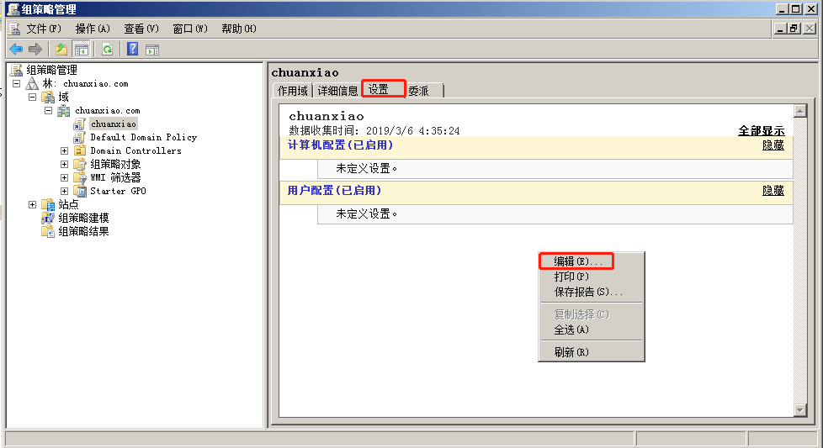Click the title bar system menu icon
The height and width of the screenshot is (448, 823).
[x=13, y=9]
